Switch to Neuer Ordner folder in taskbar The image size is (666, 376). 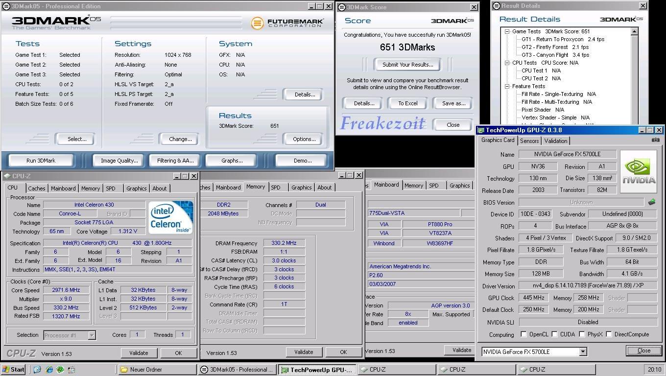(x=157, y=370)
